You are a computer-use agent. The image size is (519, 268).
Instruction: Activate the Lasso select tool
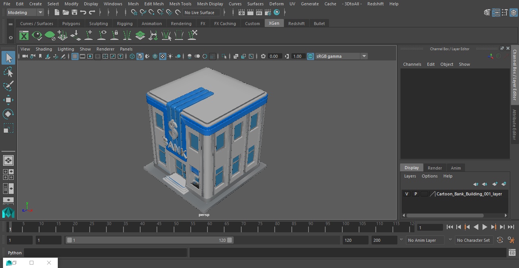[8, 72]
